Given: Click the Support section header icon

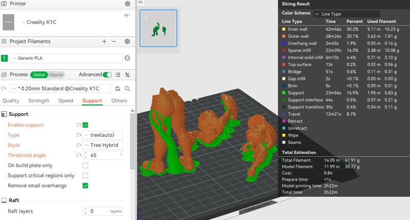Looking at the screenshot, I should pyautogui.click(x=4, y=114).
